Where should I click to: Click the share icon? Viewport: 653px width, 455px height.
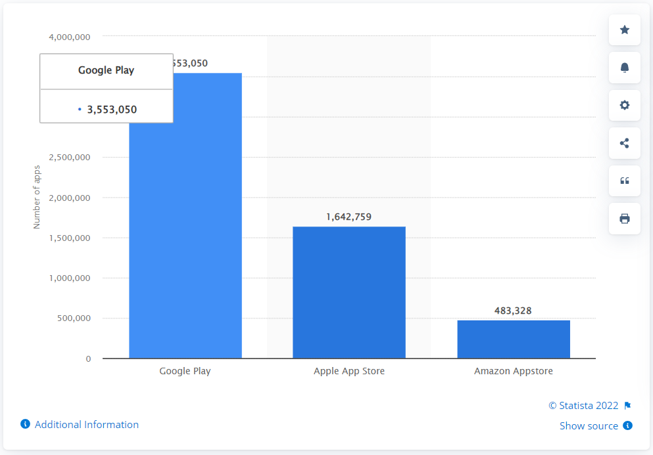tap(624, 144)
